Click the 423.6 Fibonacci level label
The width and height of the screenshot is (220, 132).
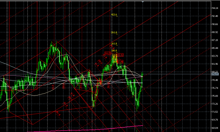click(114, 14)
